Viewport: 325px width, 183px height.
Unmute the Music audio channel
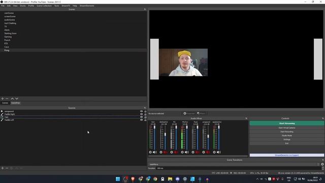pyautogui.click(x=198, y=152)
